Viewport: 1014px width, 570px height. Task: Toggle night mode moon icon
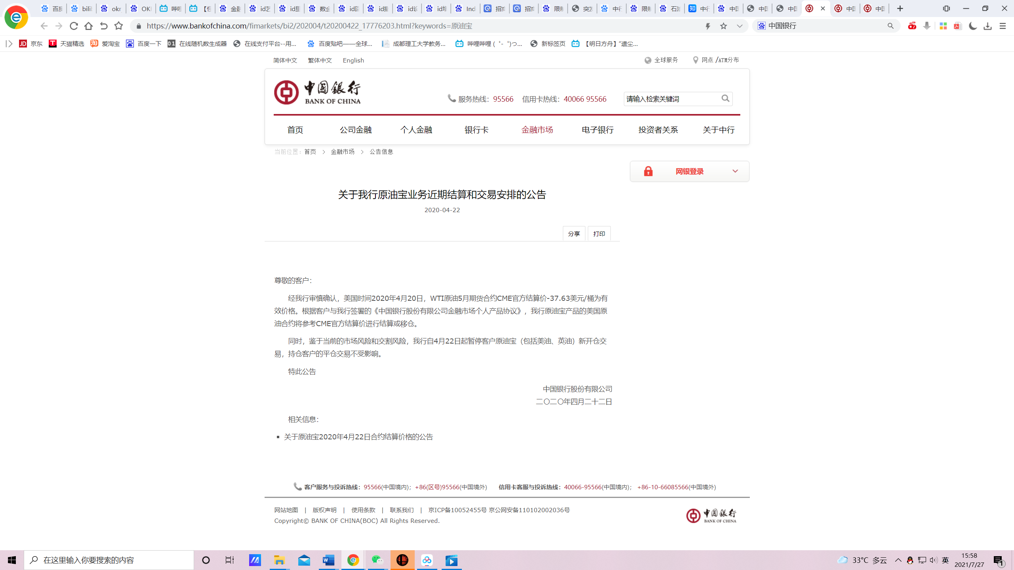coord(973,26)
